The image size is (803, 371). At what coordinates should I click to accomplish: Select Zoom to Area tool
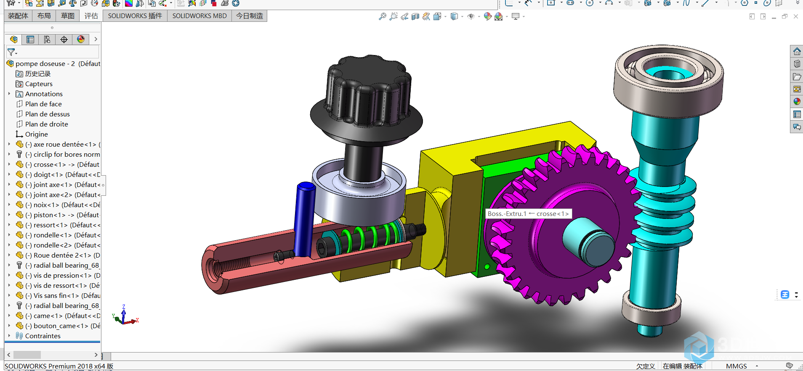393,16
